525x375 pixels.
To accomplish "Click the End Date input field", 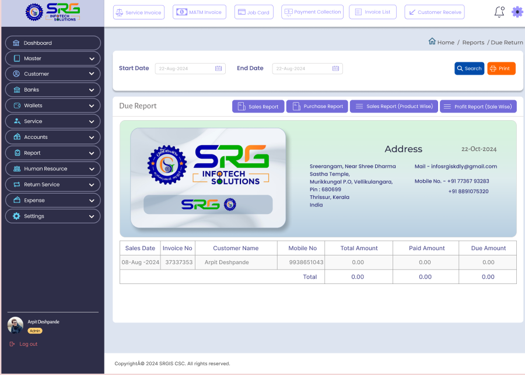I will [307, 68].
